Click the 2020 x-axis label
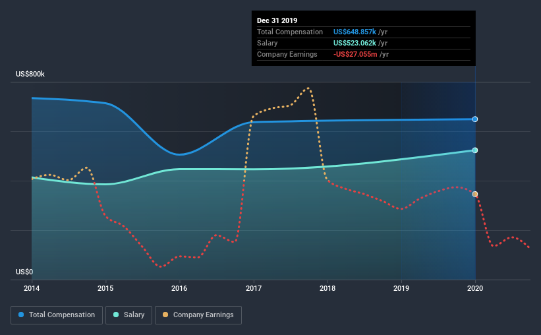Viewport: 541px width, 335px height. pos(475,288)
